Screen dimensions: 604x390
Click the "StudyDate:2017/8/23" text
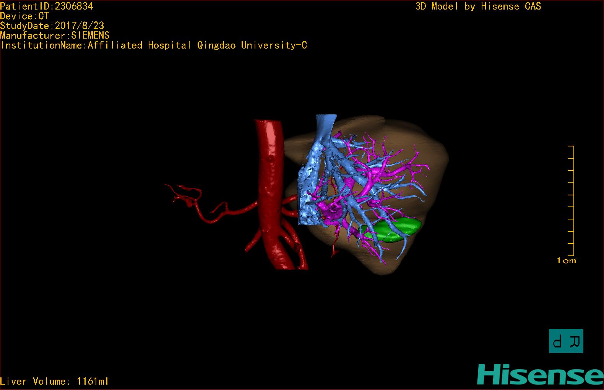52,26
